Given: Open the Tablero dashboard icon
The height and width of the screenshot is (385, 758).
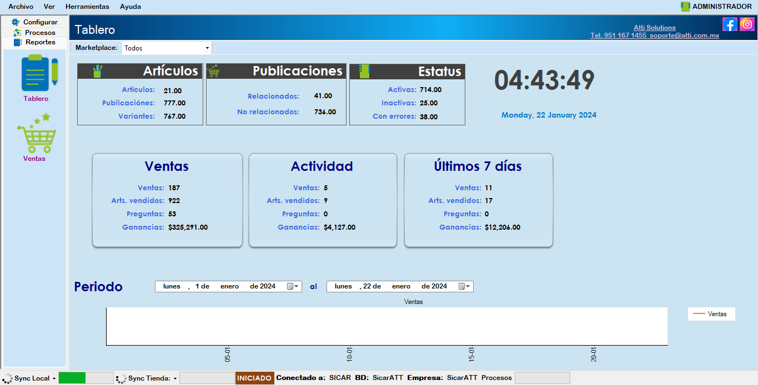Looking at the screenshot, I should tap(36, 73).
